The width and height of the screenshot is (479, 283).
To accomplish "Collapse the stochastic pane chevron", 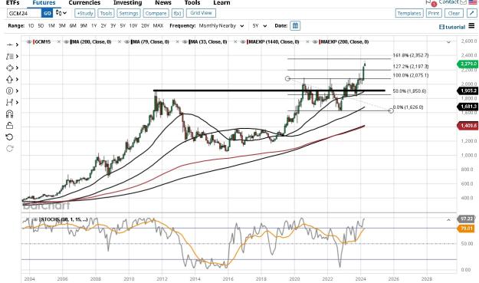I will [x=448, y=220].
